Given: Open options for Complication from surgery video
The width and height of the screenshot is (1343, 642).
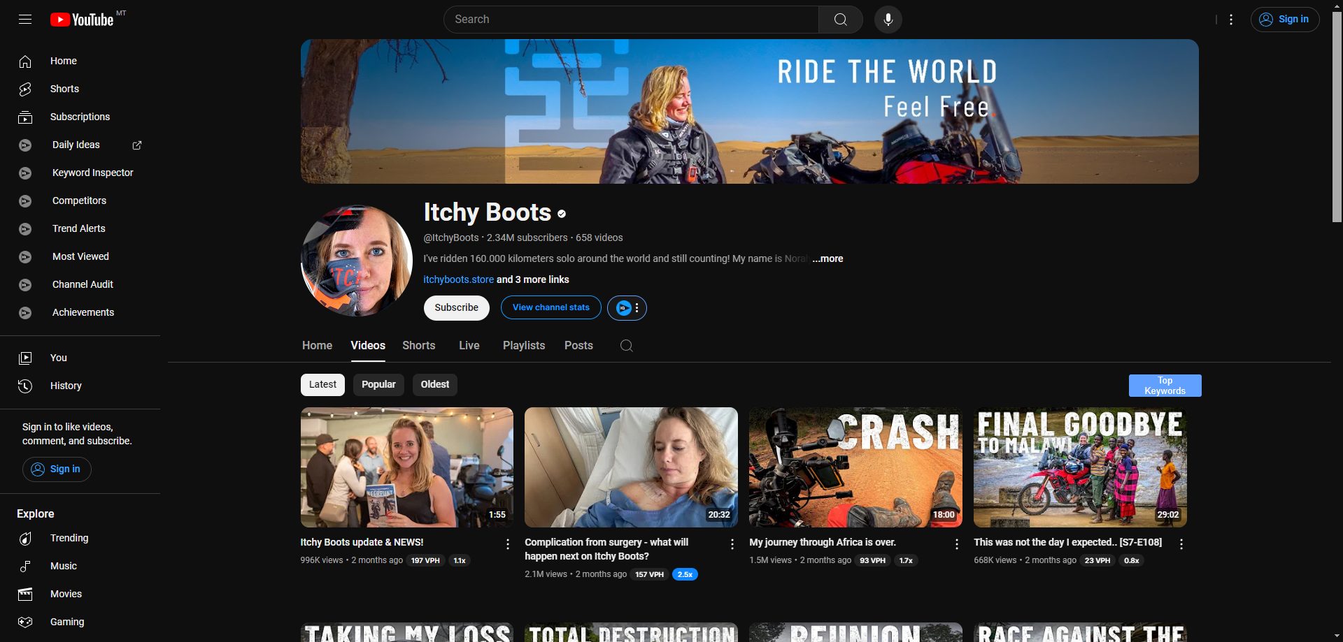Looking at the screenshot, I should (x=732, y=544).
